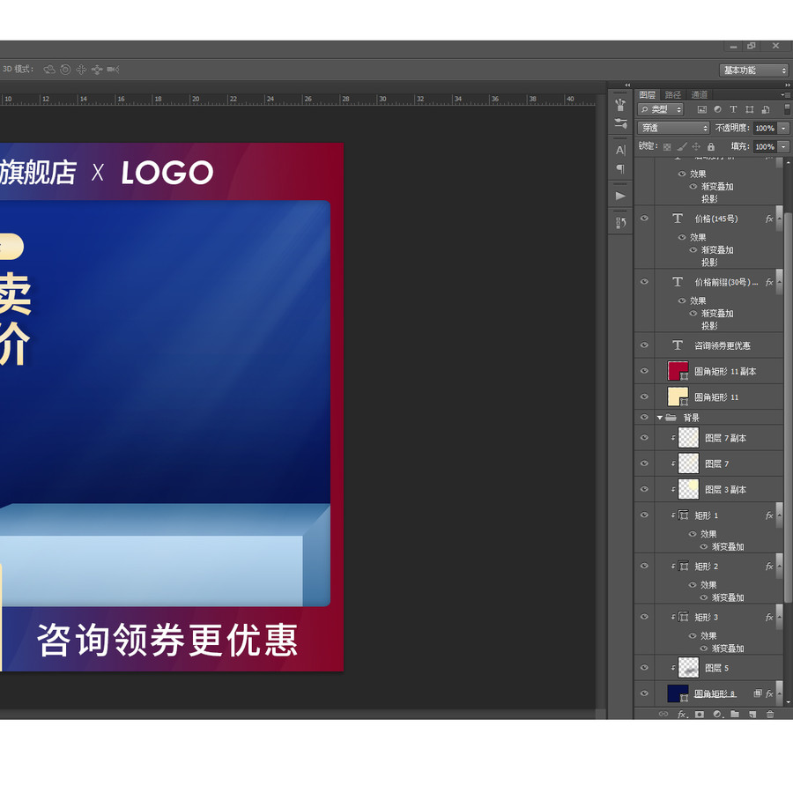This screenshot has height=793, width=793.
Task: Click 3D rotate mode icon
Action: 49,70
